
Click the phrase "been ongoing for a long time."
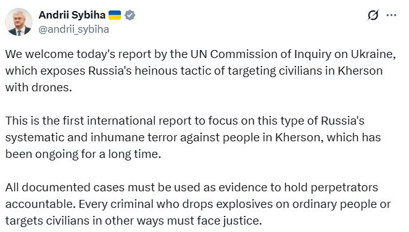tap(83, 154)
